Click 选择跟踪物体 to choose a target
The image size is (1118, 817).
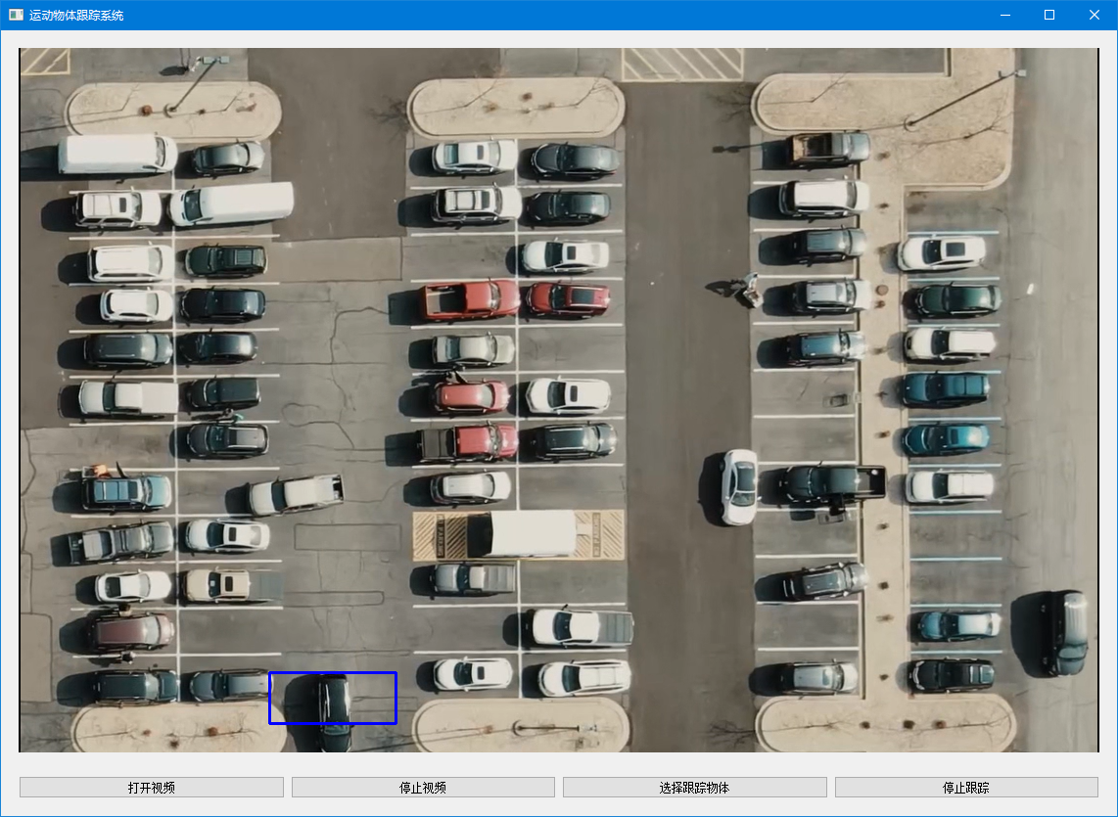coord(694,787)
